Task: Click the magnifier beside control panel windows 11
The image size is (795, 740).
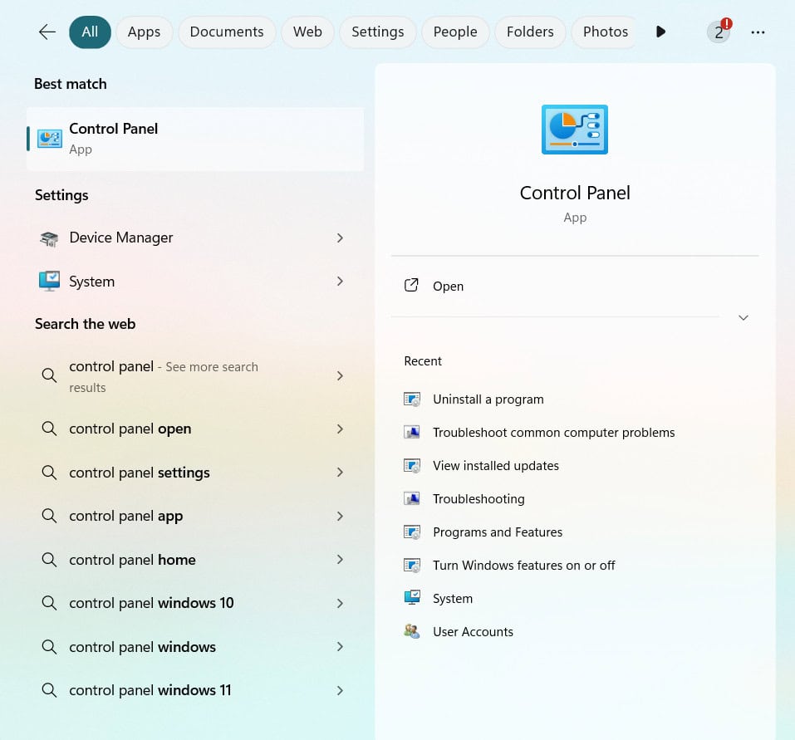Action: click(x=49, y=690)
